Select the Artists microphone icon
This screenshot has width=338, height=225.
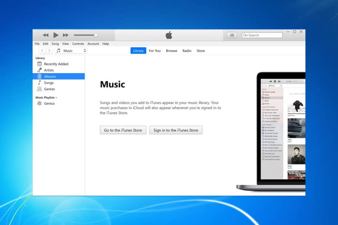(40, 70)
